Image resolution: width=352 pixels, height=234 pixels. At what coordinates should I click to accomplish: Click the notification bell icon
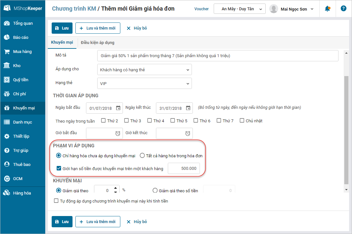327,9
